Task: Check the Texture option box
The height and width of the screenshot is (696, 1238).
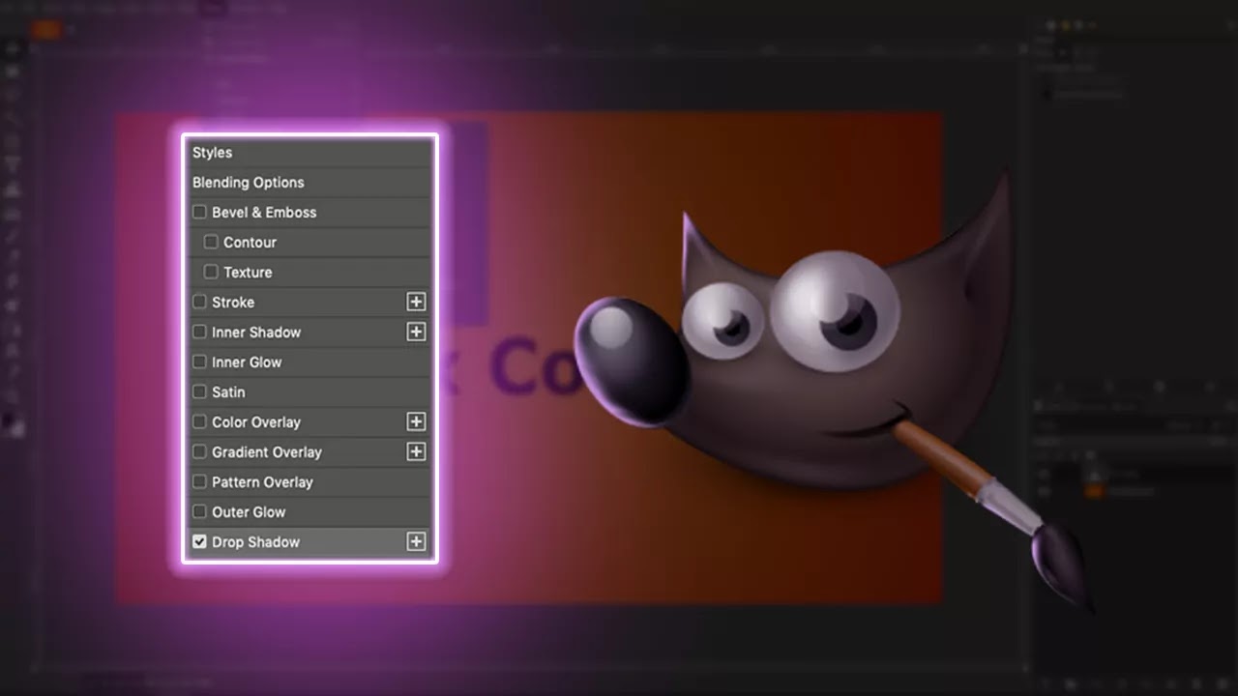Action: [x=211, y=273]
